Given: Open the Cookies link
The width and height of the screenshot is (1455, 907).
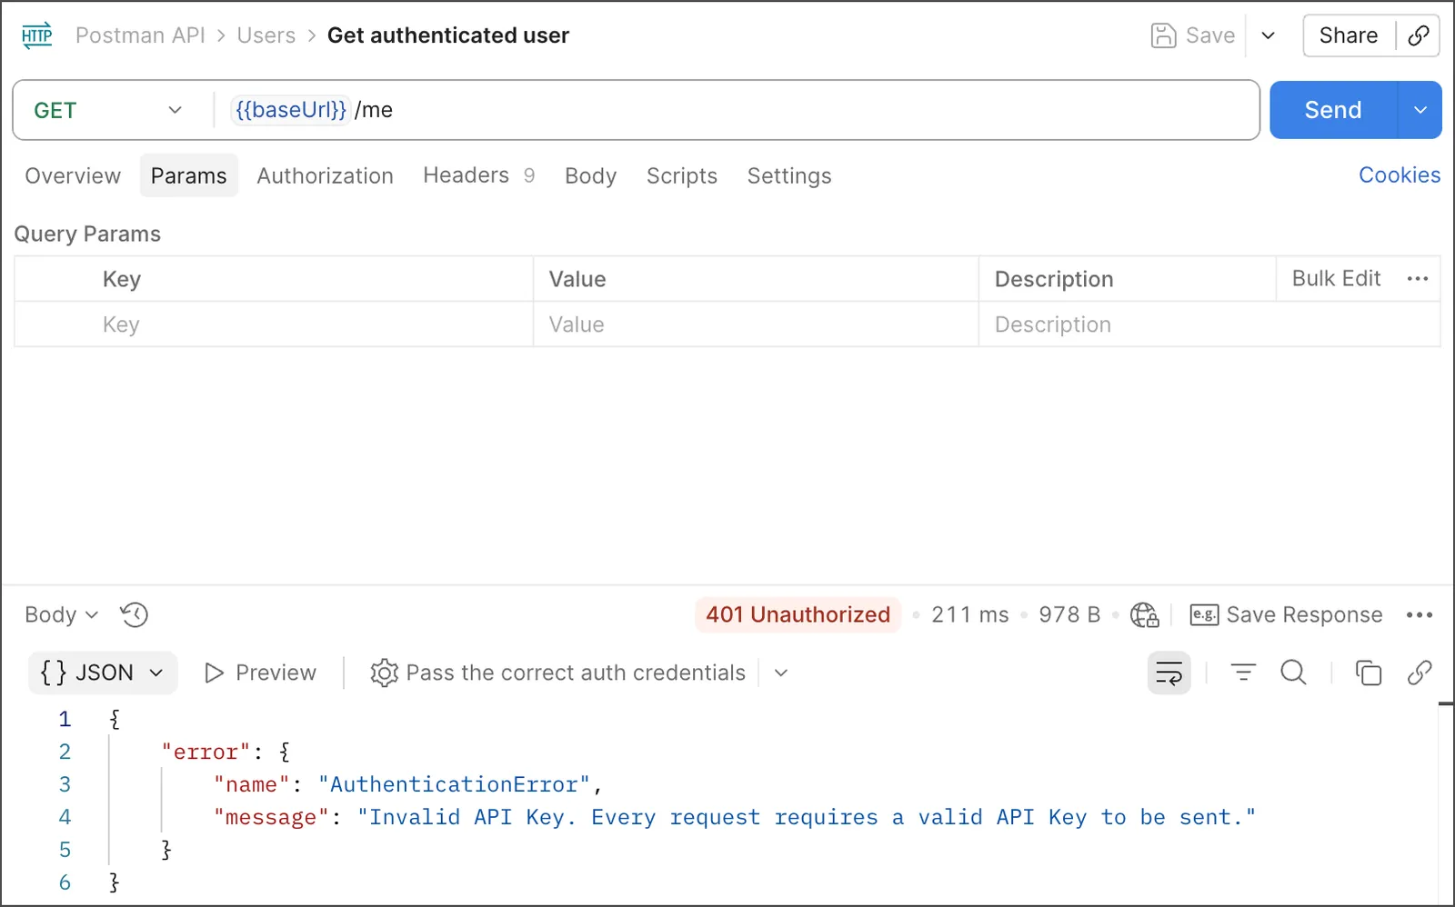Looking at the screenshot, I should click(x=1400, y=175).
